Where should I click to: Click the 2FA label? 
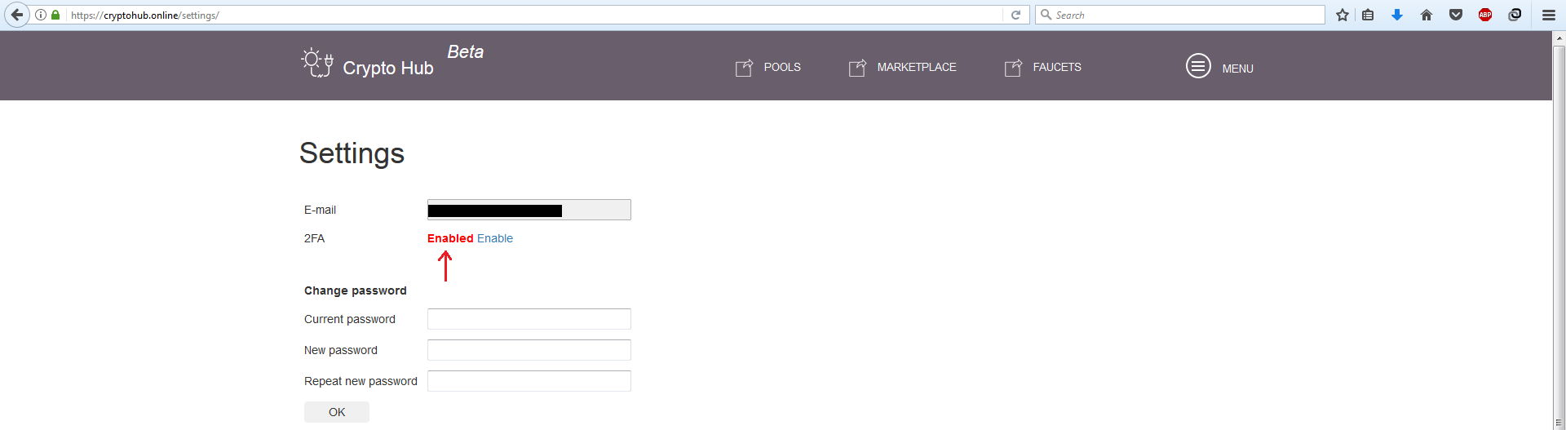(x=315, y=238)
